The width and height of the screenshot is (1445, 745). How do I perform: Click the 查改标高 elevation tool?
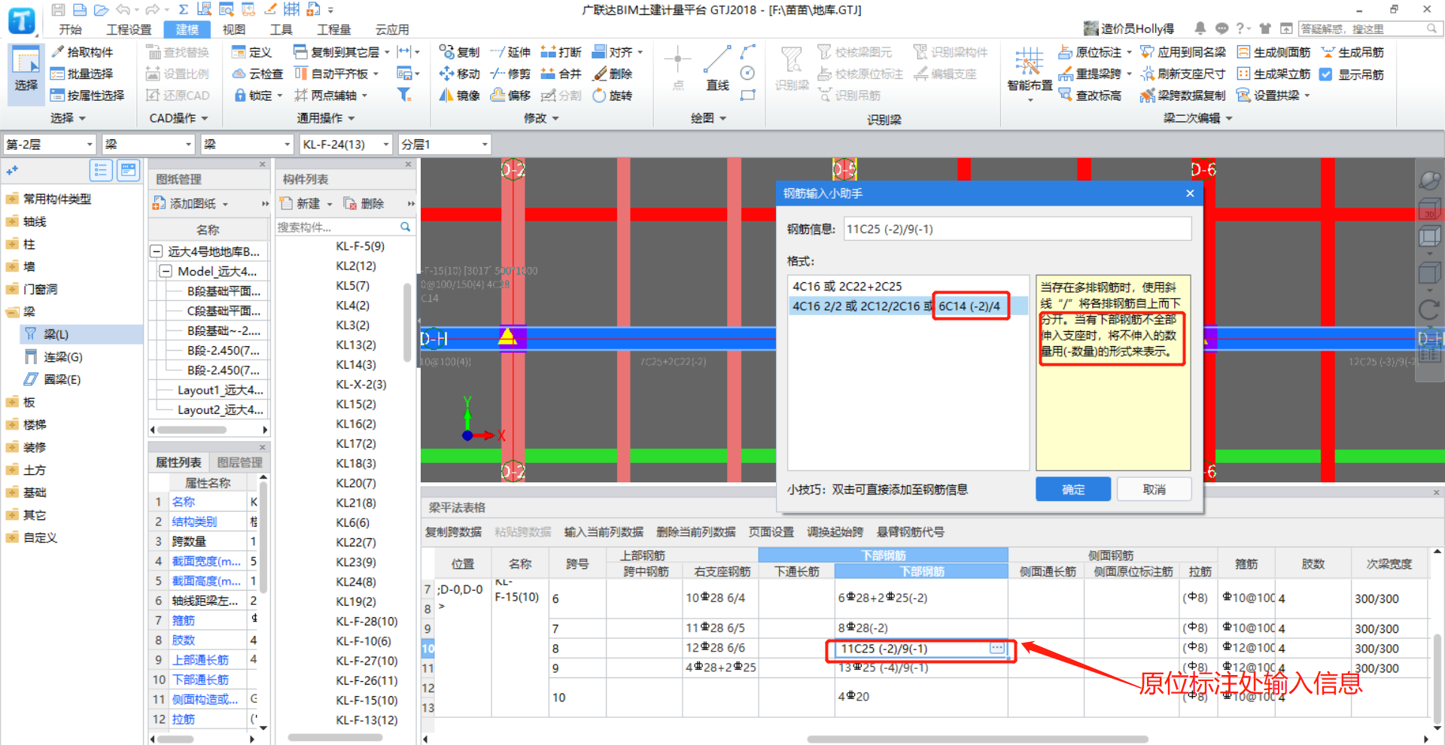pos(1089,96)
